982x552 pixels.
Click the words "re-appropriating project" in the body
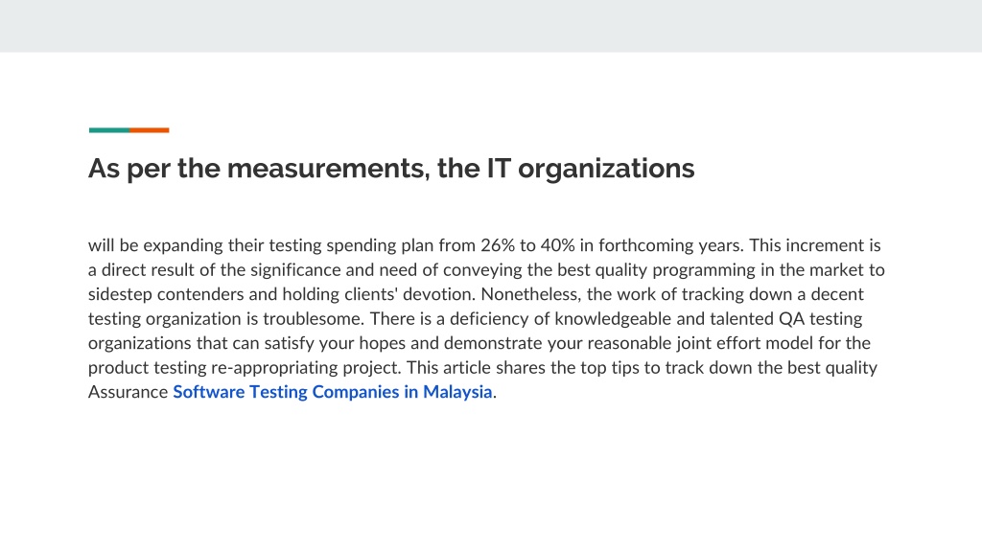pyautogui.click(x=305, y=367)
